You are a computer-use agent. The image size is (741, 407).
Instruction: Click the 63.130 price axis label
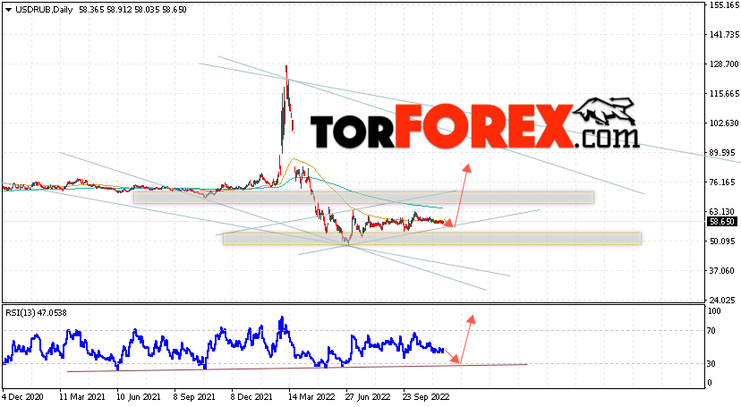click(x=722, y=211)
